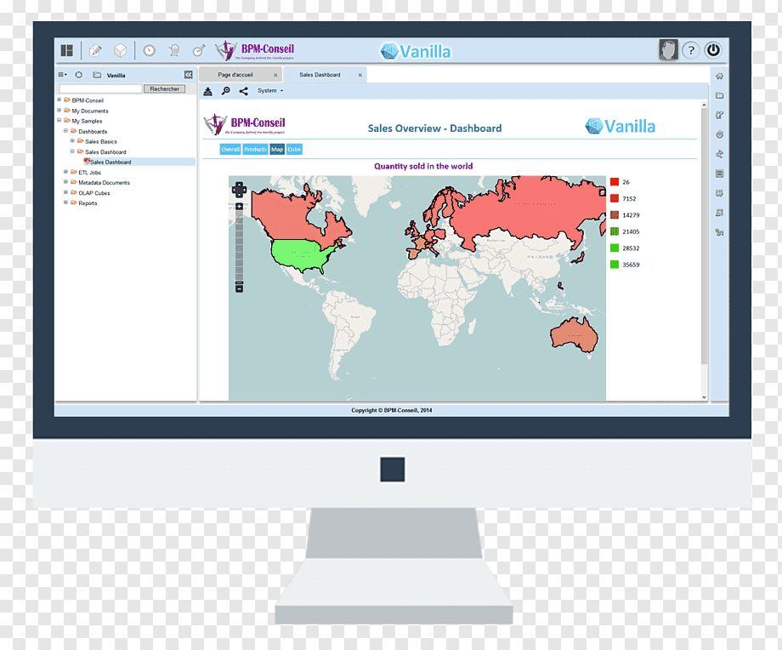Expand the ETL Jobs folder node
782x650 pixels.
click(65, 172)
